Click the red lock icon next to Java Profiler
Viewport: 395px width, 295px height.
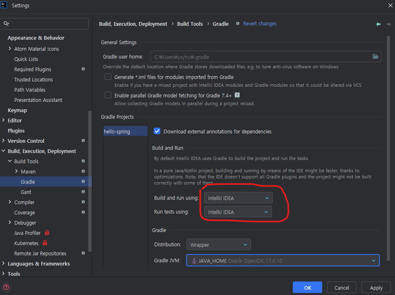point(47,232)
